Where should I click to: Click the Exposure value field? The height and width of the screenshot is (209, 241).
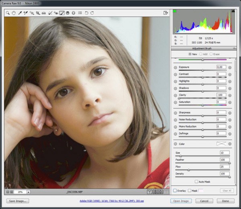click(x=221, y=67)
